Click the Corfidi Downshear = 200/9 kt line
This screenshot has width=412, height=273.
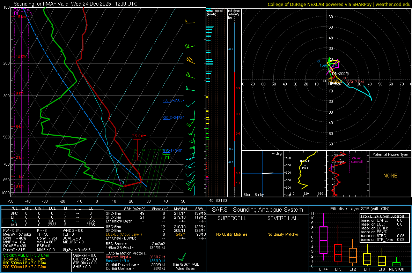[135, 265]
